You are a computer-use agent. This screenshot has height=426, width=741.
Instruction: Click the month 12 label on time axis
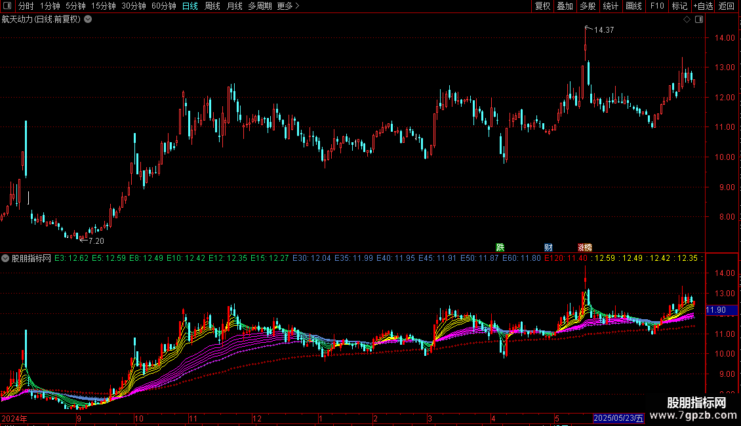[x=256, y=418]
